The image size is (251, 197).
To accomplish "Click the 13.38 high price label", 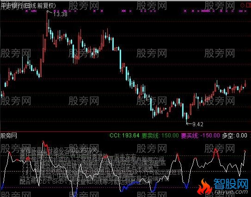I will pos(60,14).
